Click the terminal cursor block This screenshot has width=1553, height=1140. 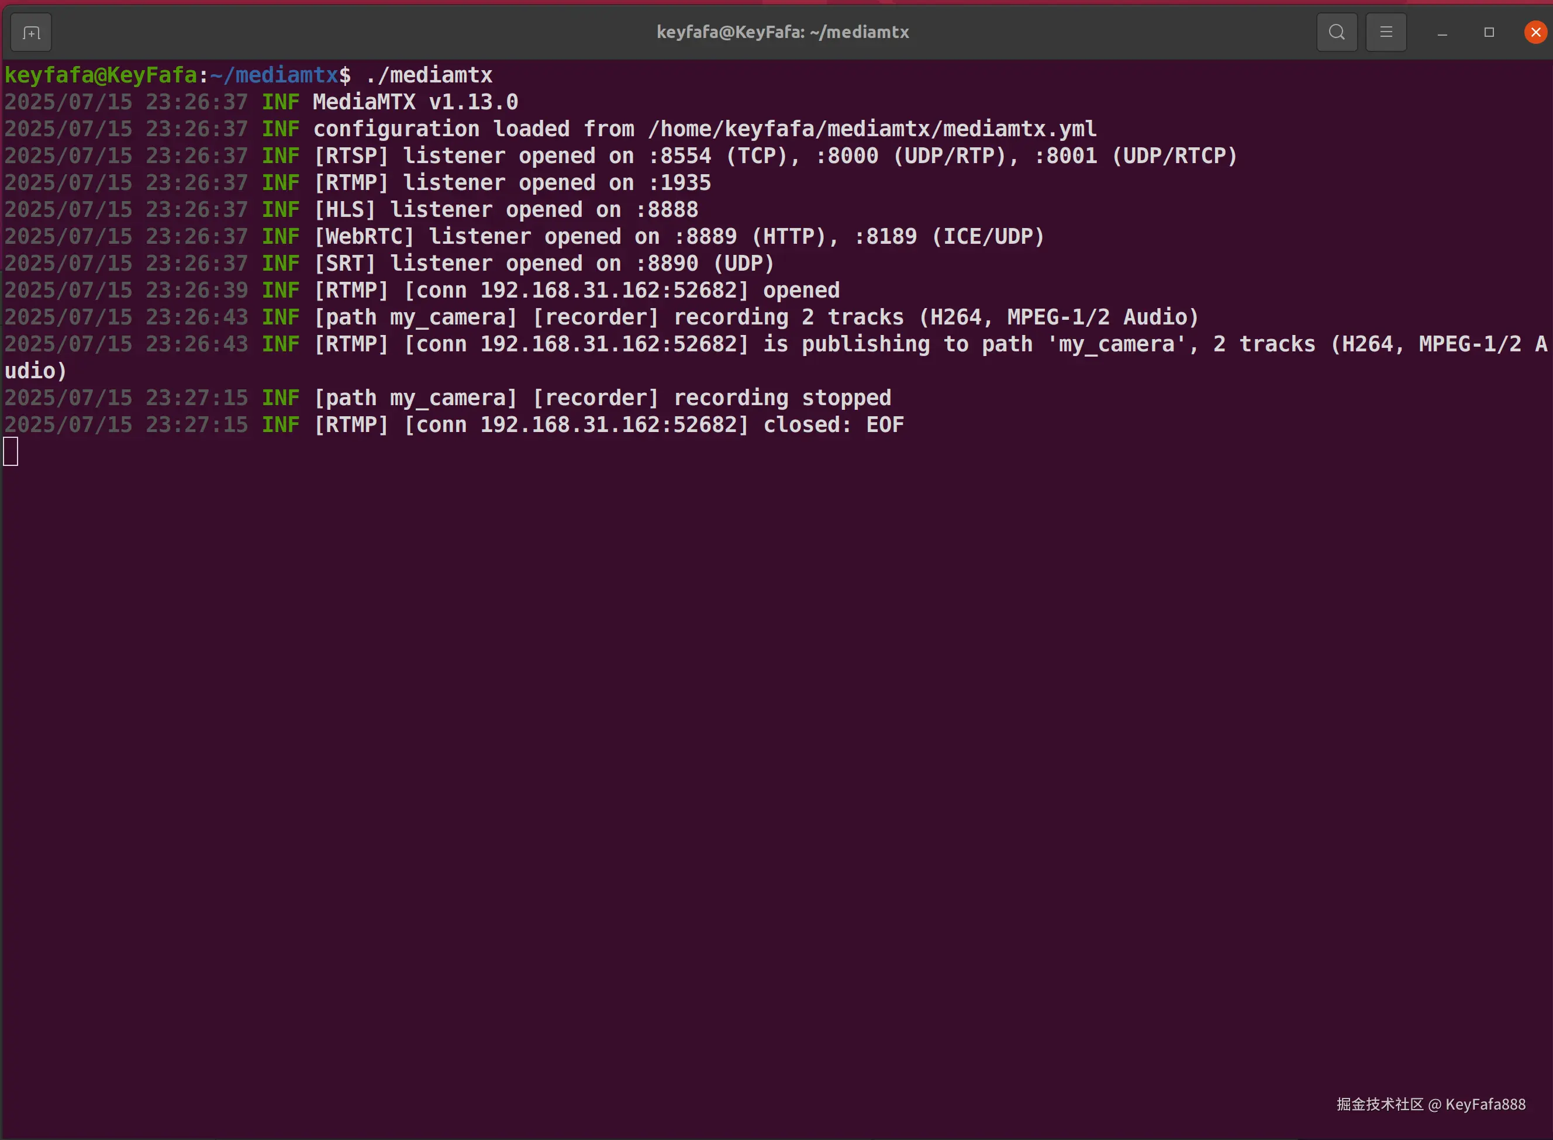[11, 451]
